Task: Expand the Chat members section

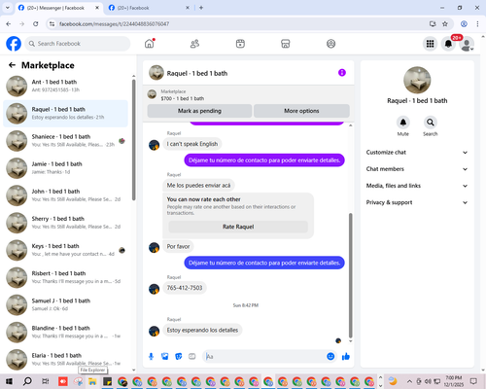Action: (x=417, y=169)
